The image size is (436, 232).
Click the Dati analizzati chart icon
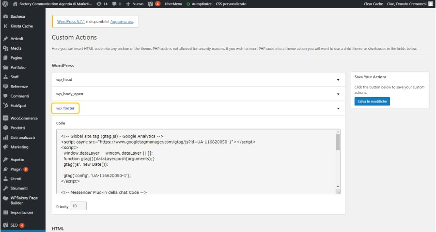tap(5, 137)
